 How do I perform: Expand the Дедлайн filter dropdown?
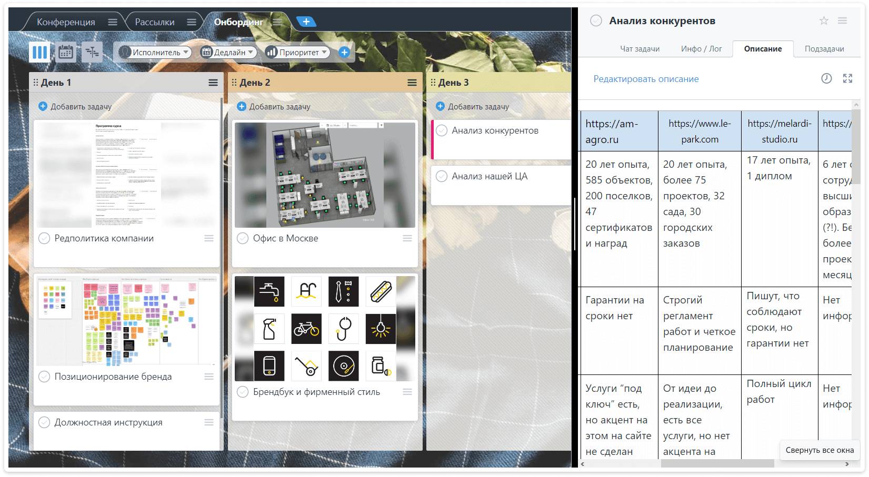(228, 52)
